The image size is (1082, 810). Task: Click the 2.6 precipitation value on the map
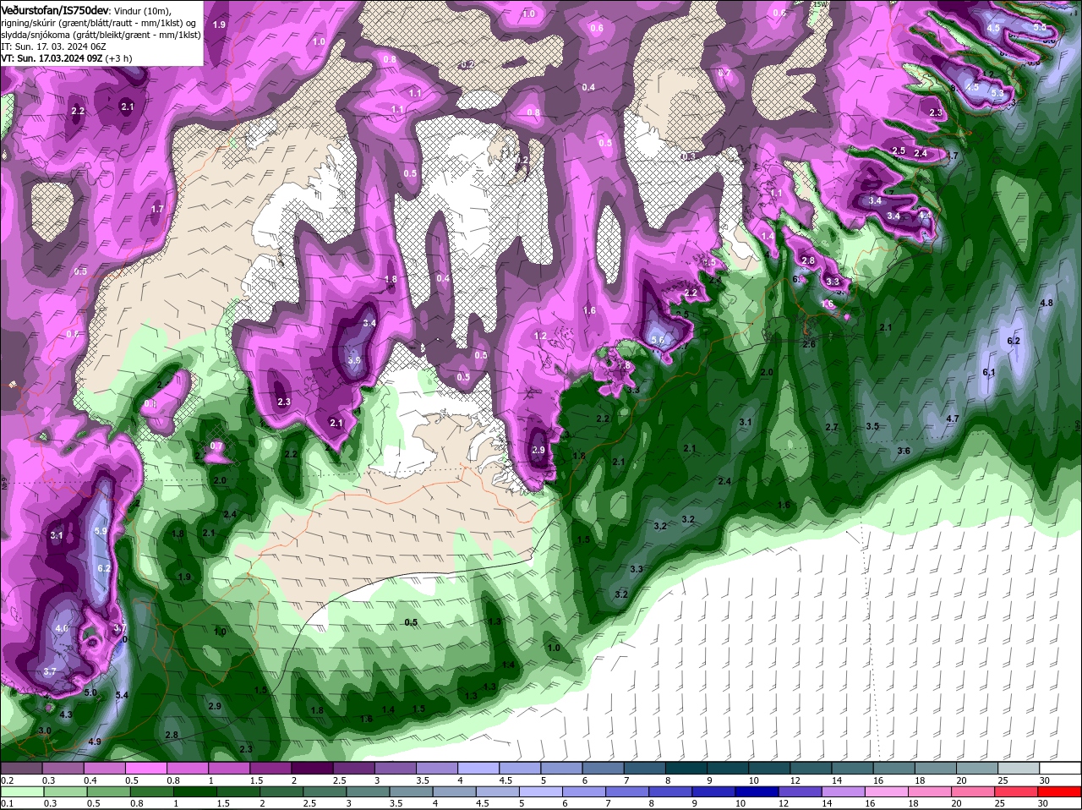(x=809, y=344)
